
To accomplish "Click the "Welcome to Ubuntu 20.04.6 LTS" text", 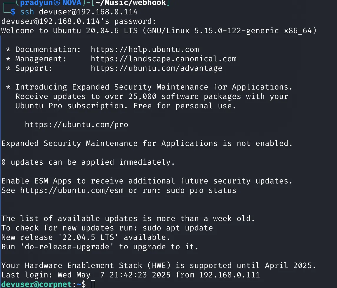I will click(x=69, y=31).
